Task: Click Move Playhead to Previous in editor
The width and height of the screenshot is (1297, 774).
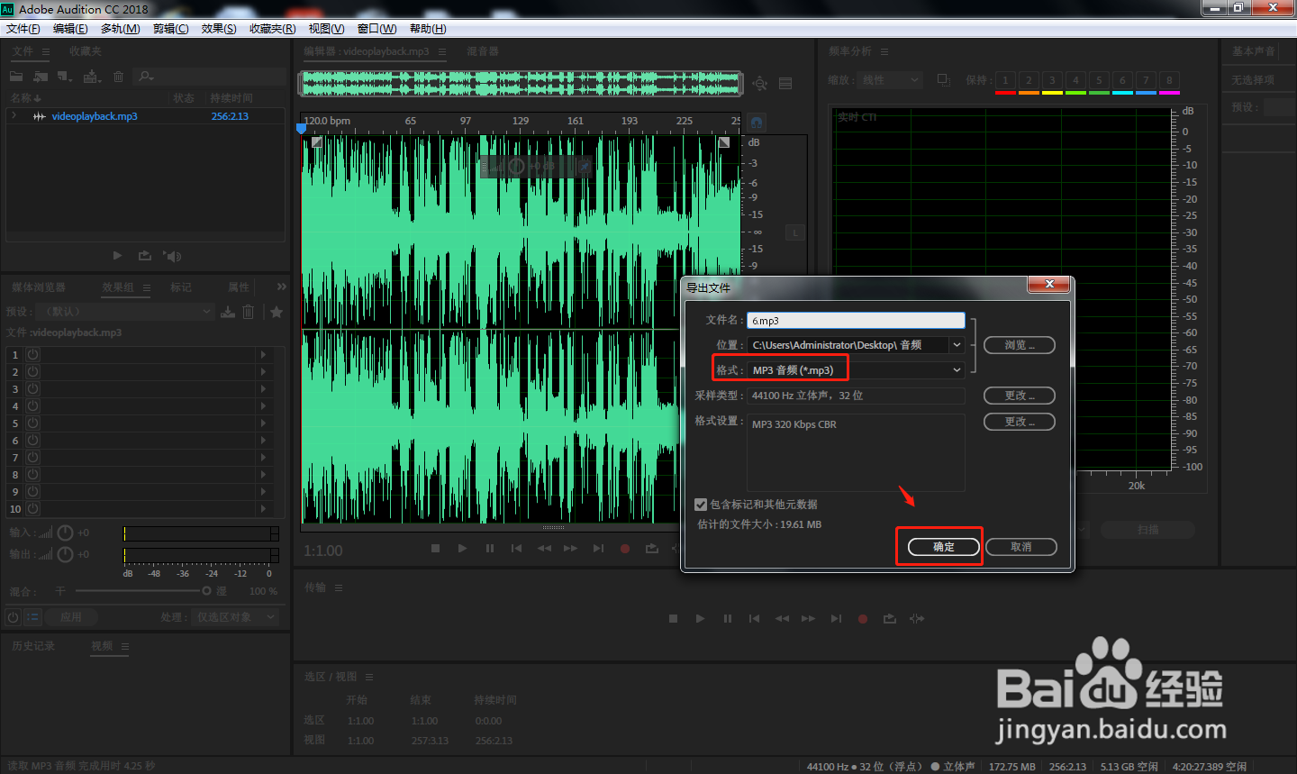Action: pos(516,548)
